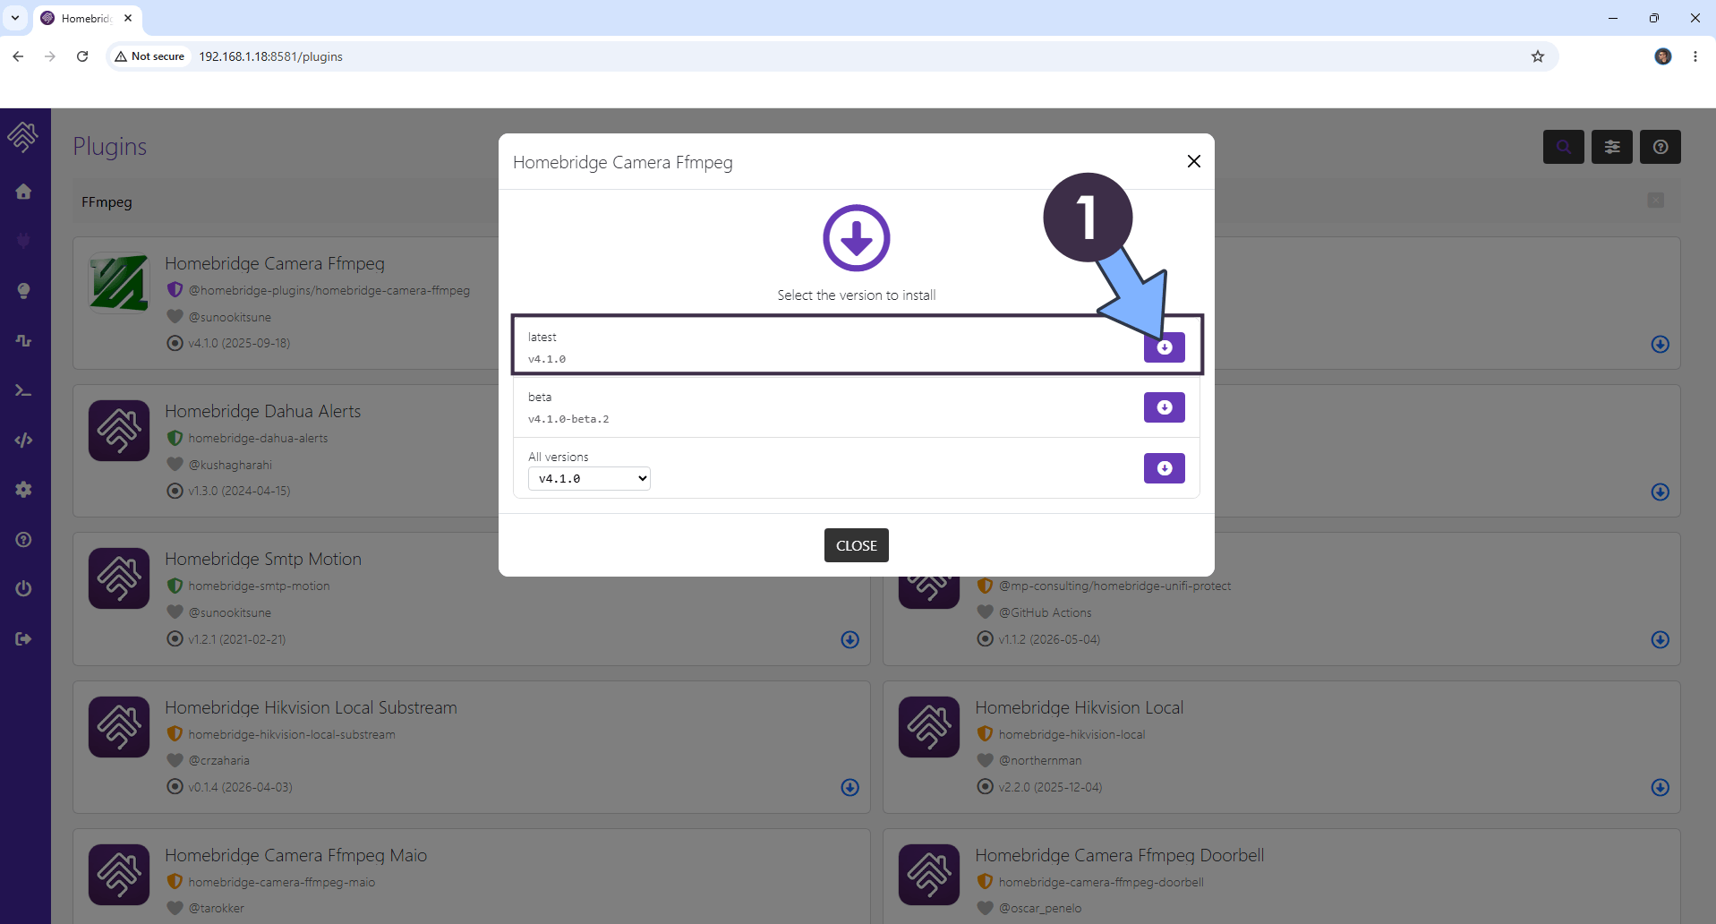Open the homebridge-hikvision-local package link
1716x924 pixels.
(x=1071, y=734)
